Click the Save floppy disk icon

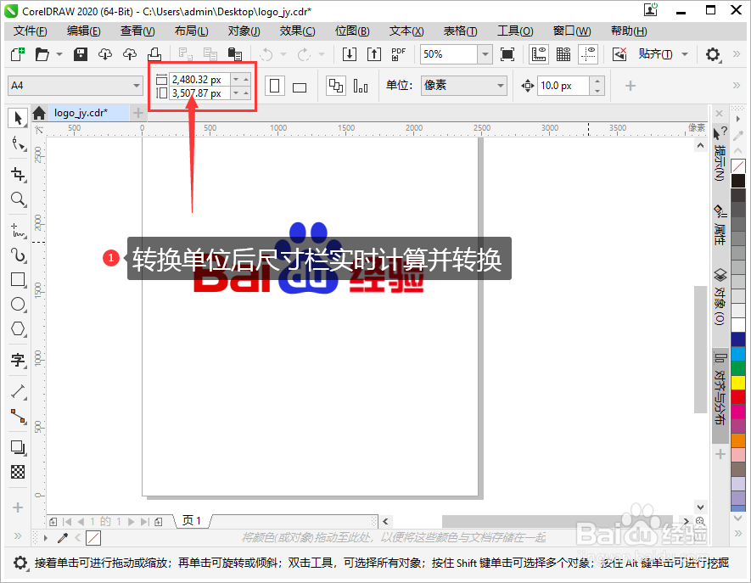coord(81,54)
